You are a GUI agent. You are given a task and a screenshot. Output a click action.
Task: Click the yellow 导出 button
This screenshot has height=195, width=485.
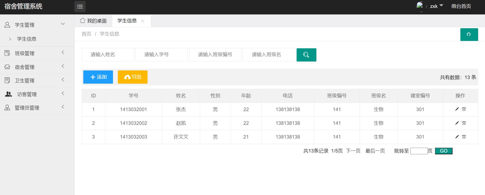tap(133, 77)
